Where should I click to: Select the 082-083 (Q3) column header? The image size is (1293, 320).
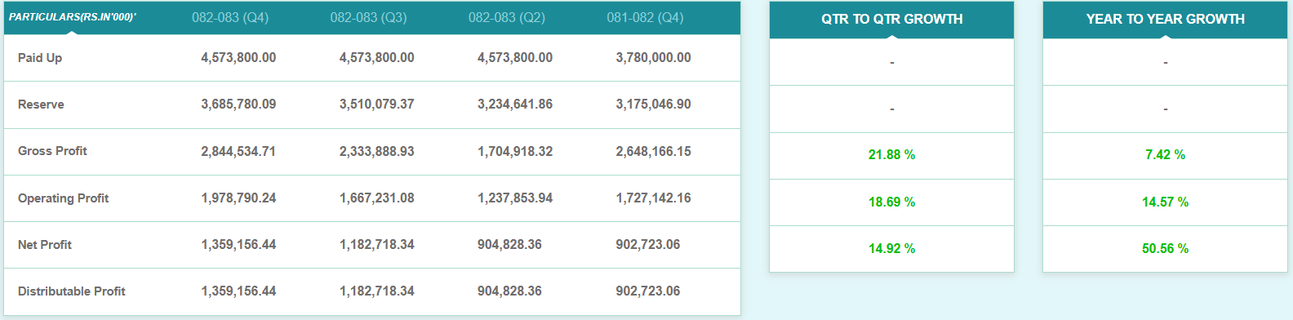tap(368, 17)
